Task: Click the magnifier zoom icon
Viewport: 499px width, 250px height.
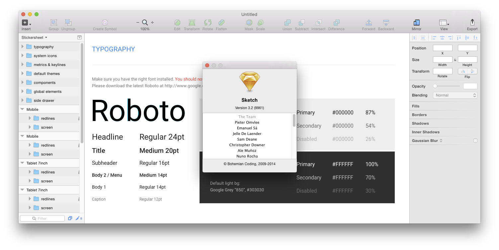Action: tap(145, 23)
